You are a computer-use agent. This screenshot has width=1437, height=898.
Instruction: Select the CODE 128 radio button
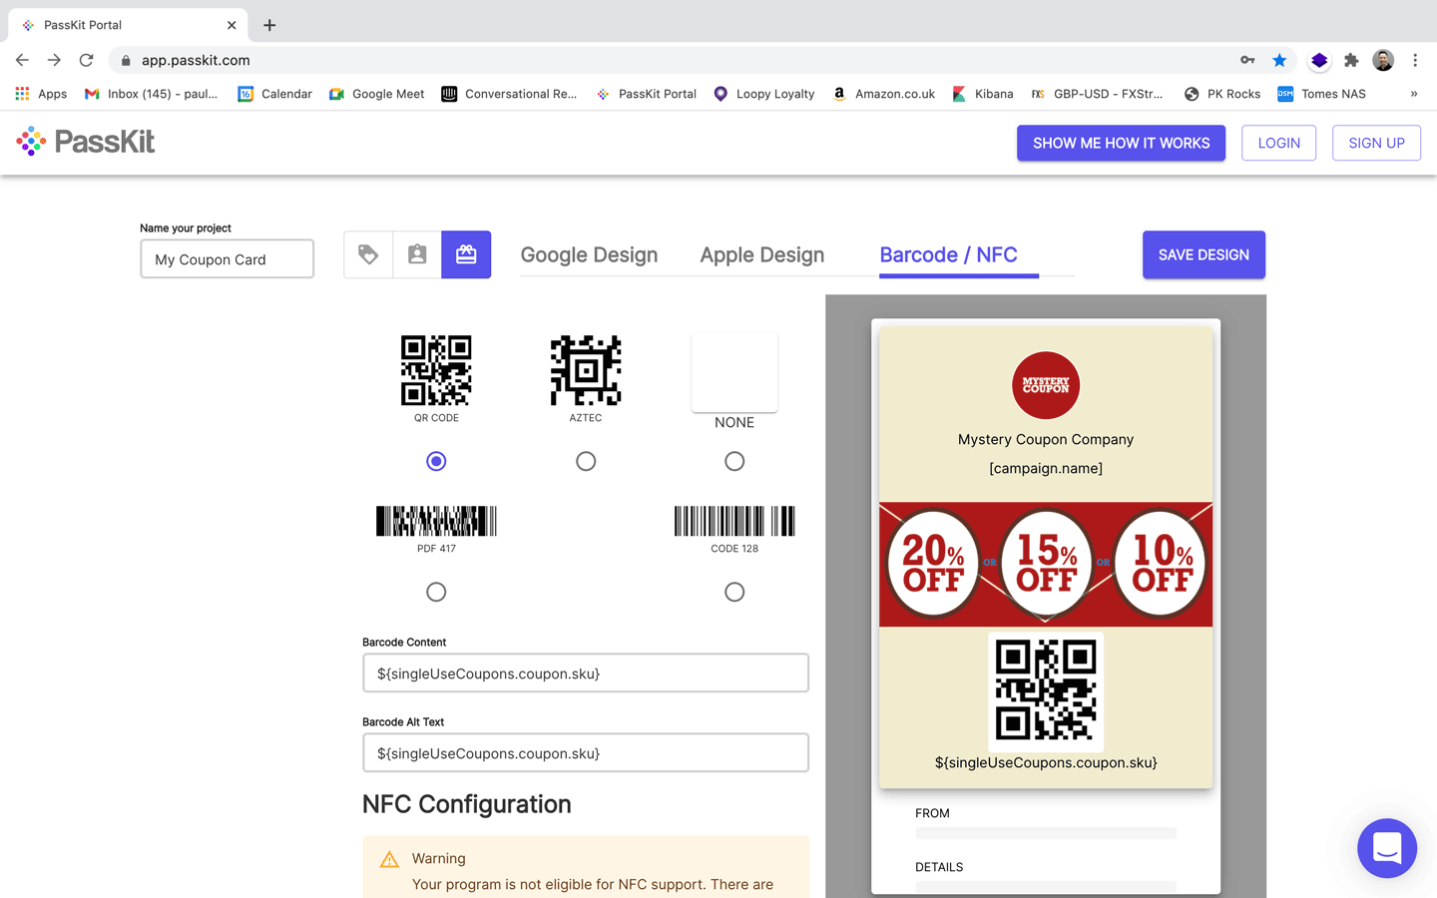734,592
